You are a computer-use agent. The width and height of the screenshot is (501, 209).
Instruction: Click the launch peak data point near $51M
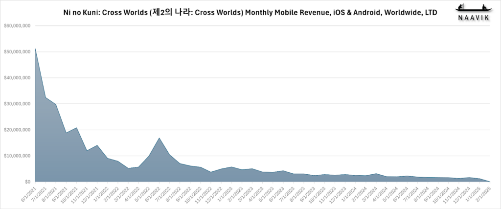tap(35, 49)
